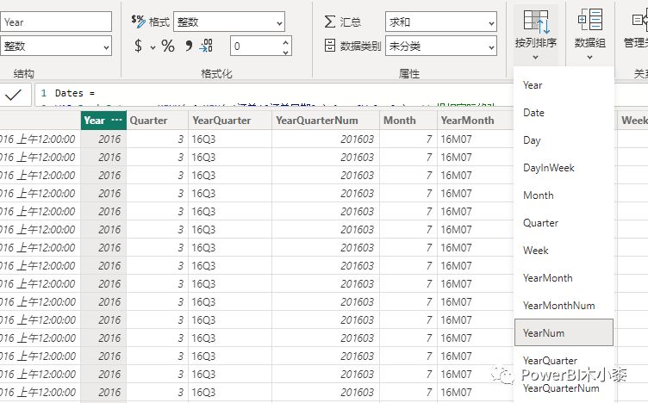
Task: Select Date in sort-by list
Action: (564, 113)
